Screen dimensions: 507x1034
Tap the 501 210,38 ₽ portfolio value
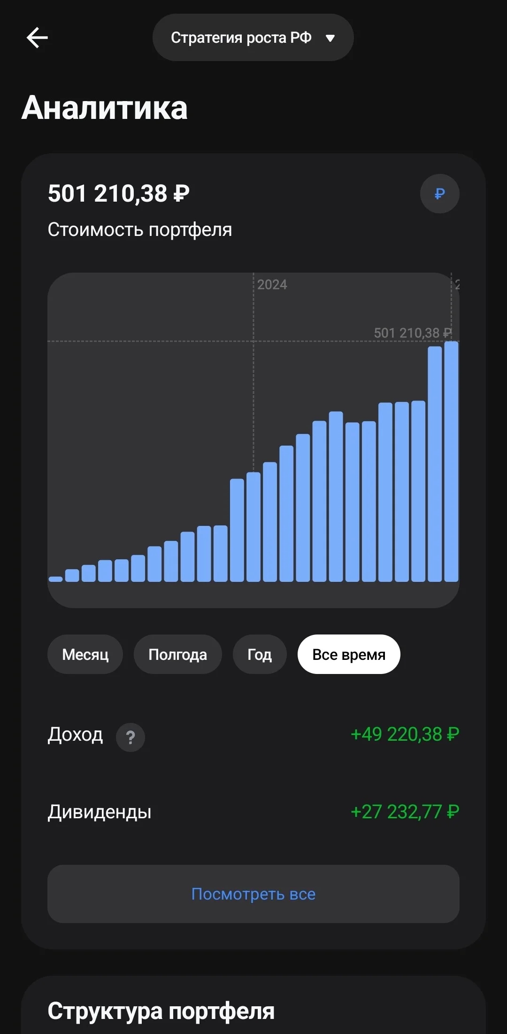point(119,194)
